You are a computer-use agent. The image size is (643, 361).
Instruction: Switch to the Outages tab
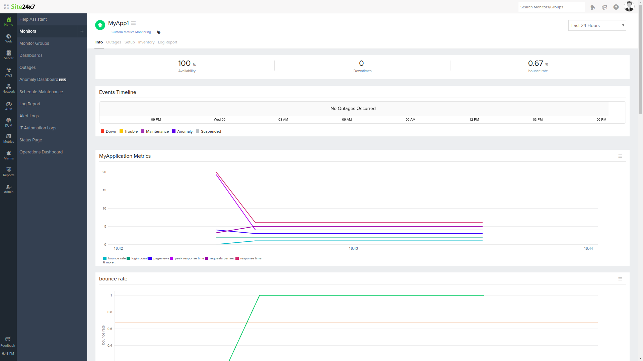[114, 42]
